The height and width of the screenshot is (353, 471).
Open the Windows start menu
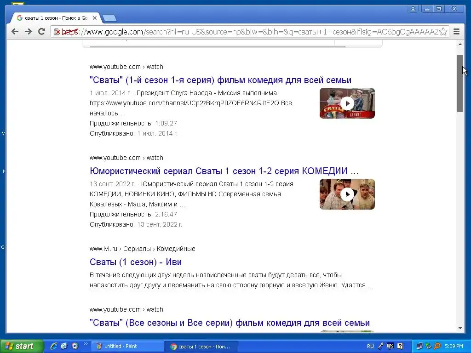point(21,346)
